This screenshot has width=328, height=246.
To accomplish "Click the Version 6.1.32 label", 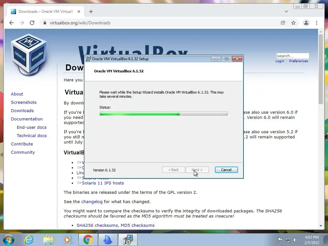I will pos(104,170).
